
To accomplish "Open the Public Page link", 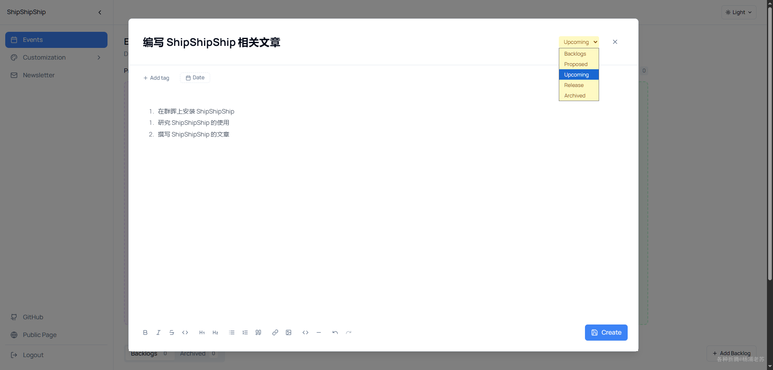I will [x=56, y=335].
